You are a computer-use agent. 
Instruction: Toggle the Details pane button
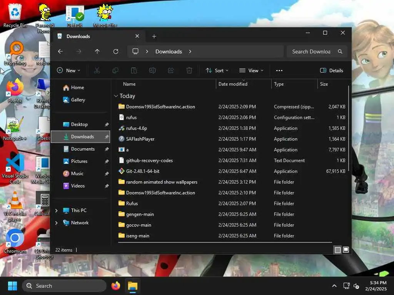[x=332, y=71]
